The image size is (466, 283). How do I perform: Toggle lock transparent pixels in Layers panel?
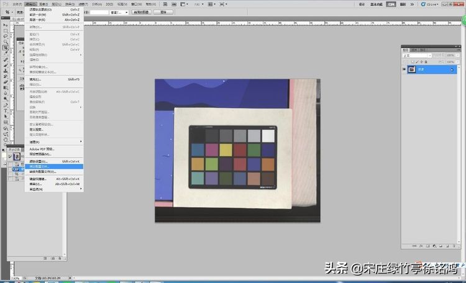[413, 62]
